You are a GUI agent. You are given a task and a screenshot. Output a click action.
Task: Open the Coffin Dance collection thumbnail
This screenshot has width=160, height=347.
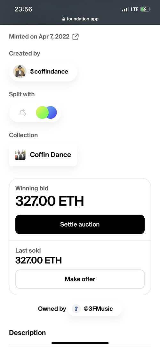click(x=20, y=155)
